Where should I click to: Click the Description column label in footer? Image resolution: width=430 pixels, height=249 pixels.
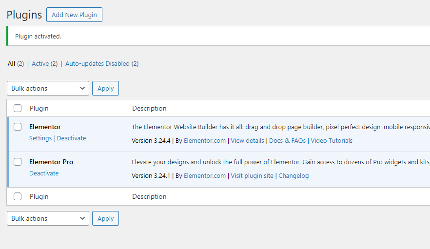click(149, 197)
